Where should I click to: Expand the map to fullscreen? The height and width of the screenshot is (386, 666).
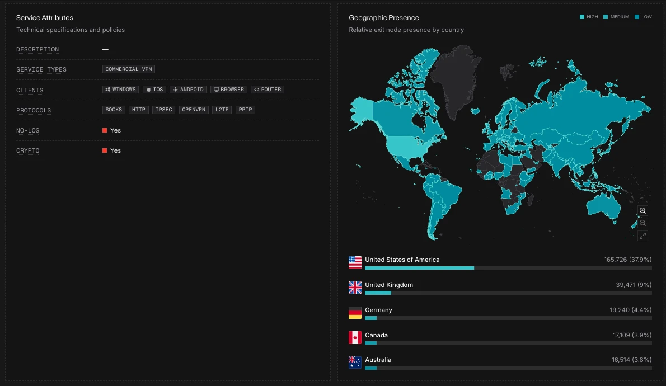click(642, 236)
